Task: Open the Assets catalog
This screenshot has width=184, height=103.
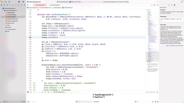Action: [9, 27]
